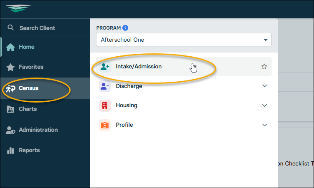Select Reports in the sidebar
The image size is (314, 188).
(x=29, y=150)
